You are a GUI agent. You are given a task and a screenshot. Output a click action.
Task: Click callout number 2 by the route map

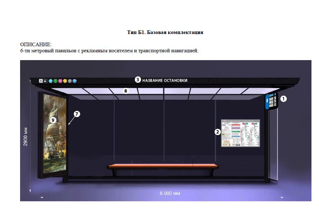pos(217,132)
